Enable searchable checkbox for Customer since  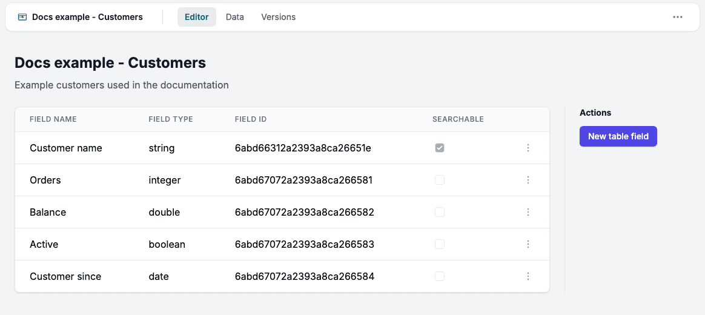tap(440, 276)
